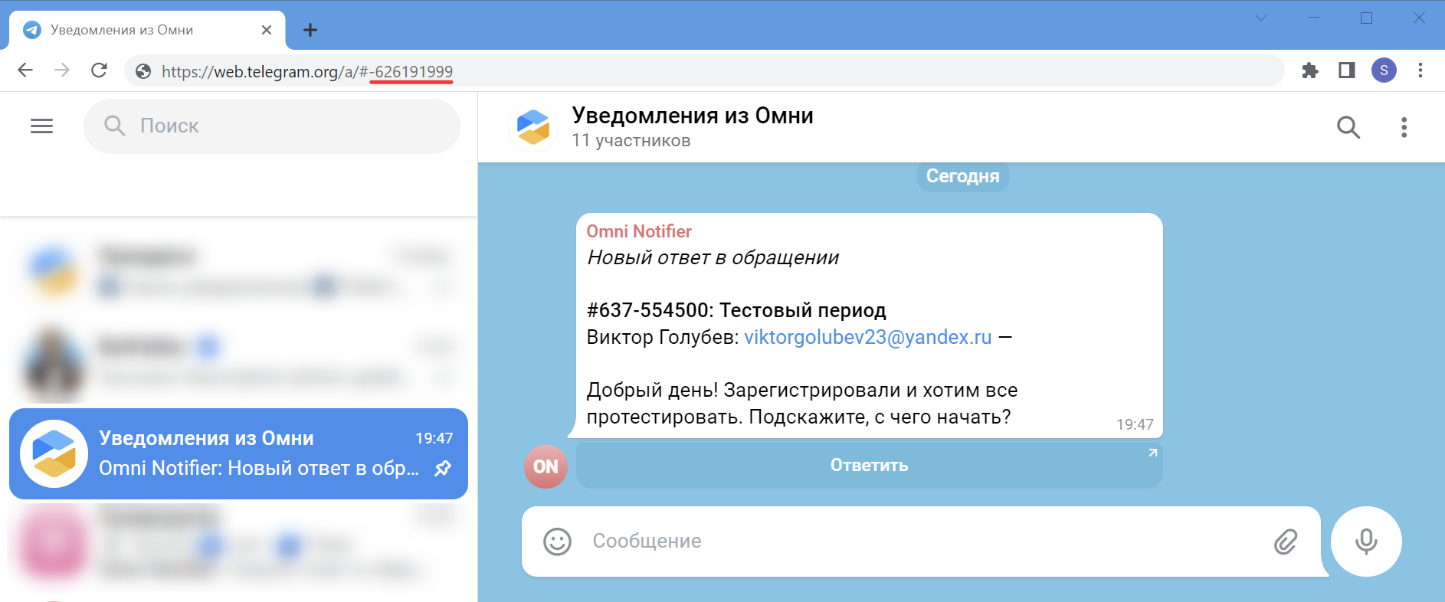Click the 19:47 message timestamp
1445x602 pixels.
[1135, 424]
